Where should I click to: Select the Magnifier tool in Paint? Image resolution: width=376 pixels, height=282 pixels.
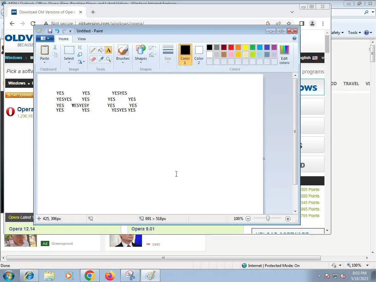point(108,59)
